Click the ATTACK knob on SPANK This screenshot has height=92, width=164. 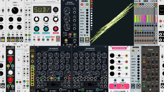(67, 10)
